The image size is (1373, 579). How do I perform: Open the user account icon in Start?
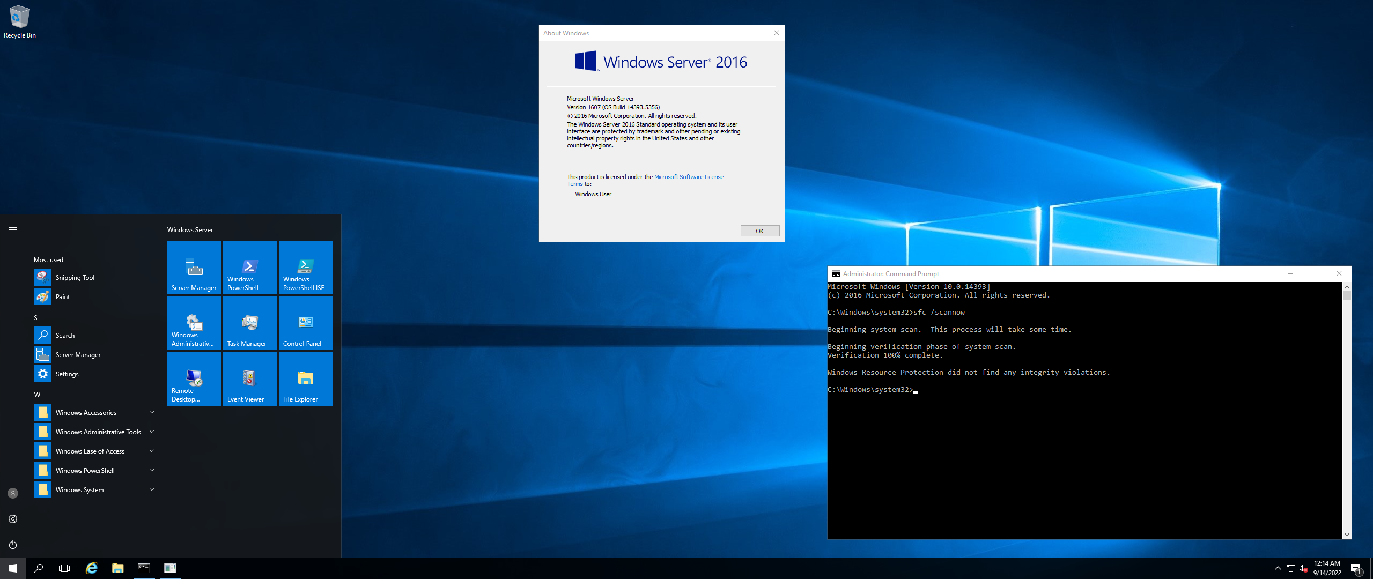point(13,493)
